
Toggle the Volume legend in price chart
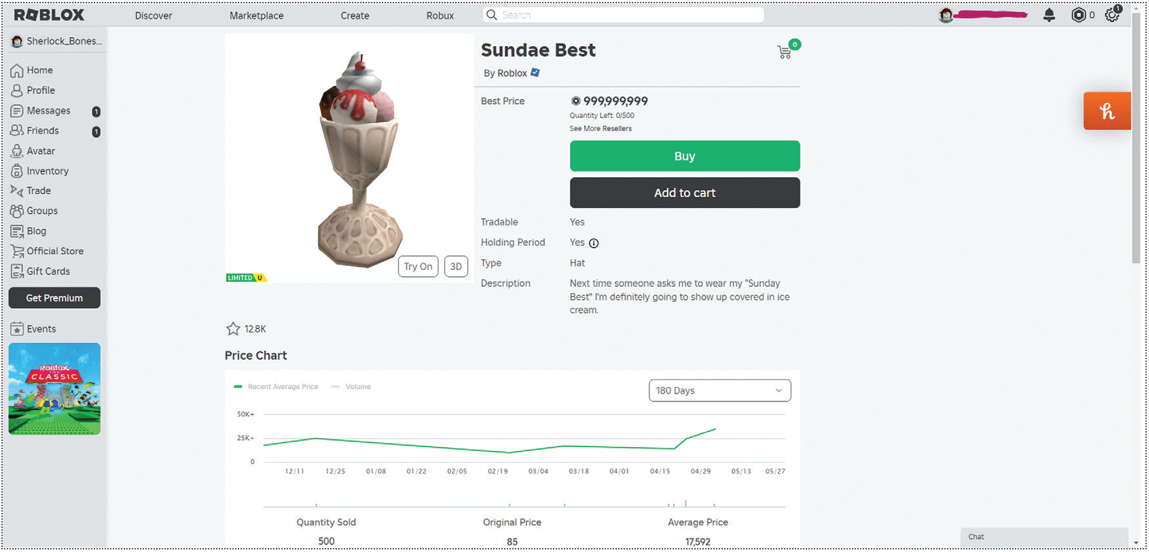pyautogui.click(x=352, y=387)
